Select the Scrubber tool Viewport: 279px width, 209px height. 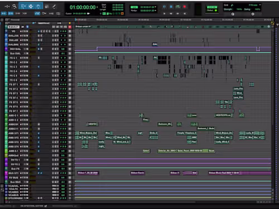click(x=47, y=7)
